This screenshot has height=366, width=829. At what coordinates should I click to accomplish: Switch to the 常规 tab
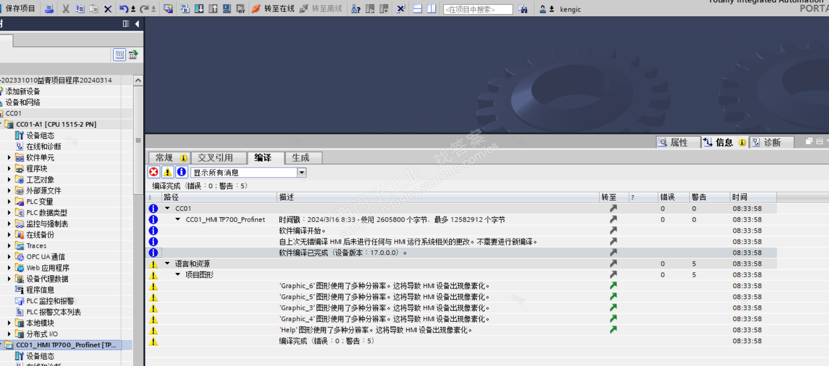(x=170, y=158)
